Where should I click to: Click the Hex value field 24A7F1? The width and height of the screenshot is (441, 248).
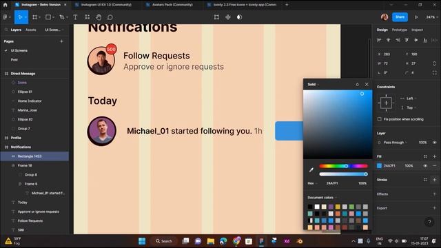point(332,183)
